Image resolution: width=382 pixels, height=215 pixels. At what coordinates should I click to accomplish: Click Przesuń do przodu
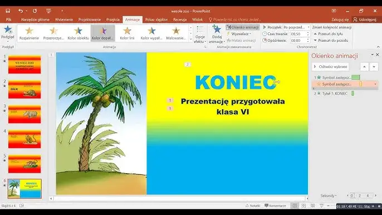click(x=331, y=41)
